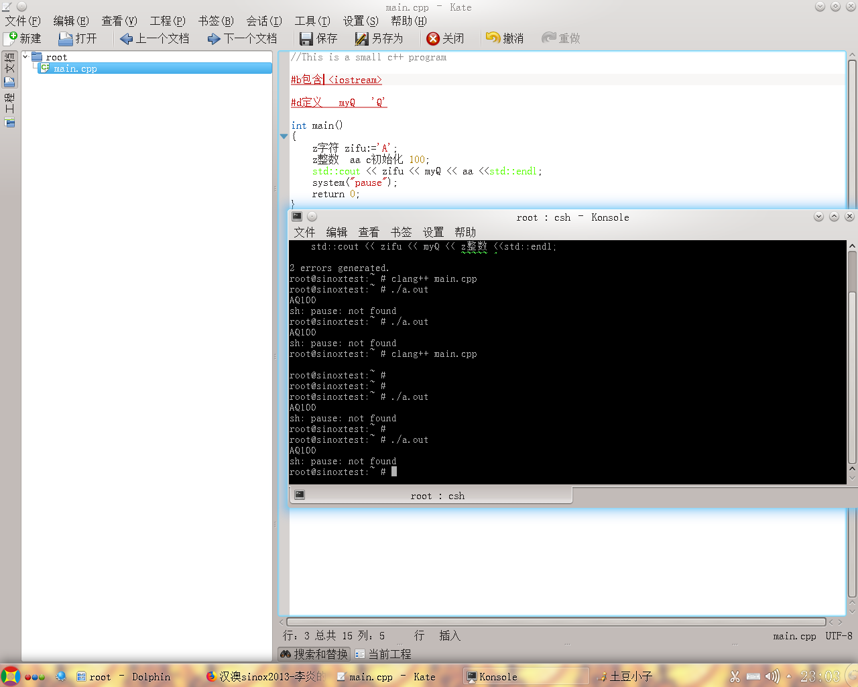Open the 当前工程 bottom panel

tap(383, 654)
